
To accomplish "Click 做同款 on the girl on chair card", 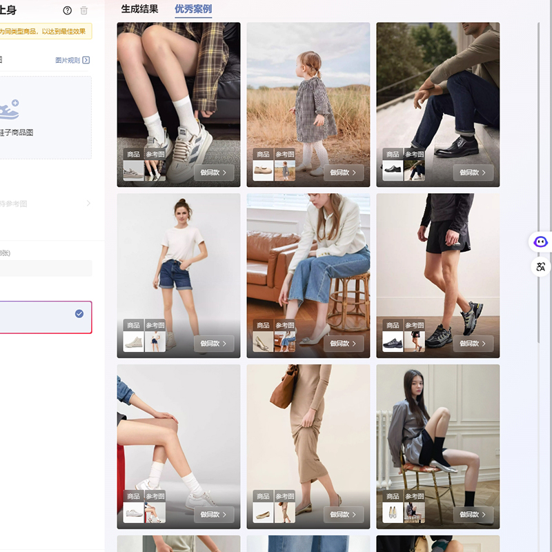I will click(473, 515).
